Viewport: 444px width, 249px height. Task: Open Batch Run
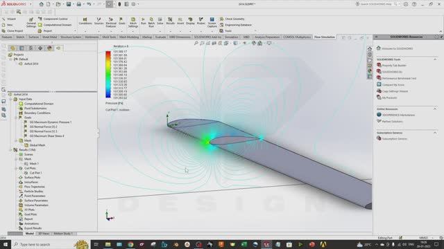pyautogui.click(x=151, y=22)
